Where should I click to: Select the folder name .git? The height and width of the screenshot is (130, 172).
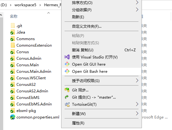(19, 26)
